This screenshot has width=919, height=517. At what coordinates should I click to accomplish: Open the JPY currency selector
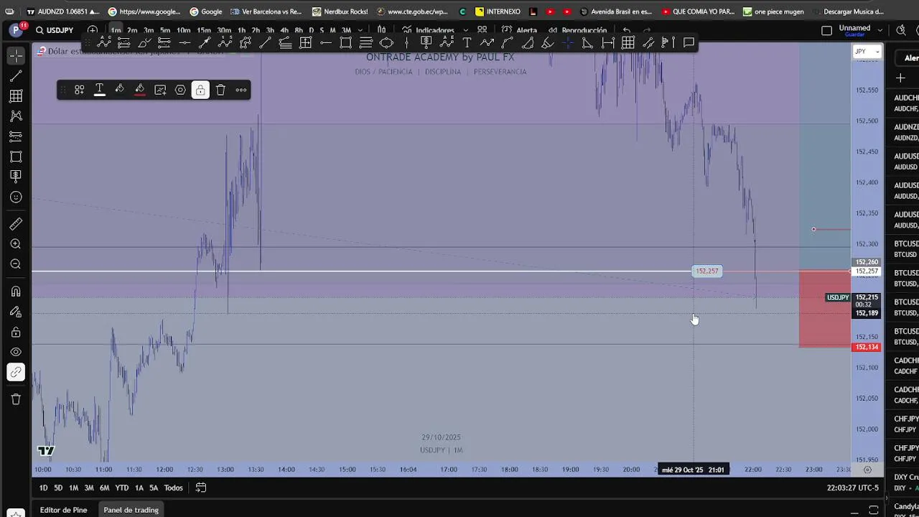click(x=867, y=52)
